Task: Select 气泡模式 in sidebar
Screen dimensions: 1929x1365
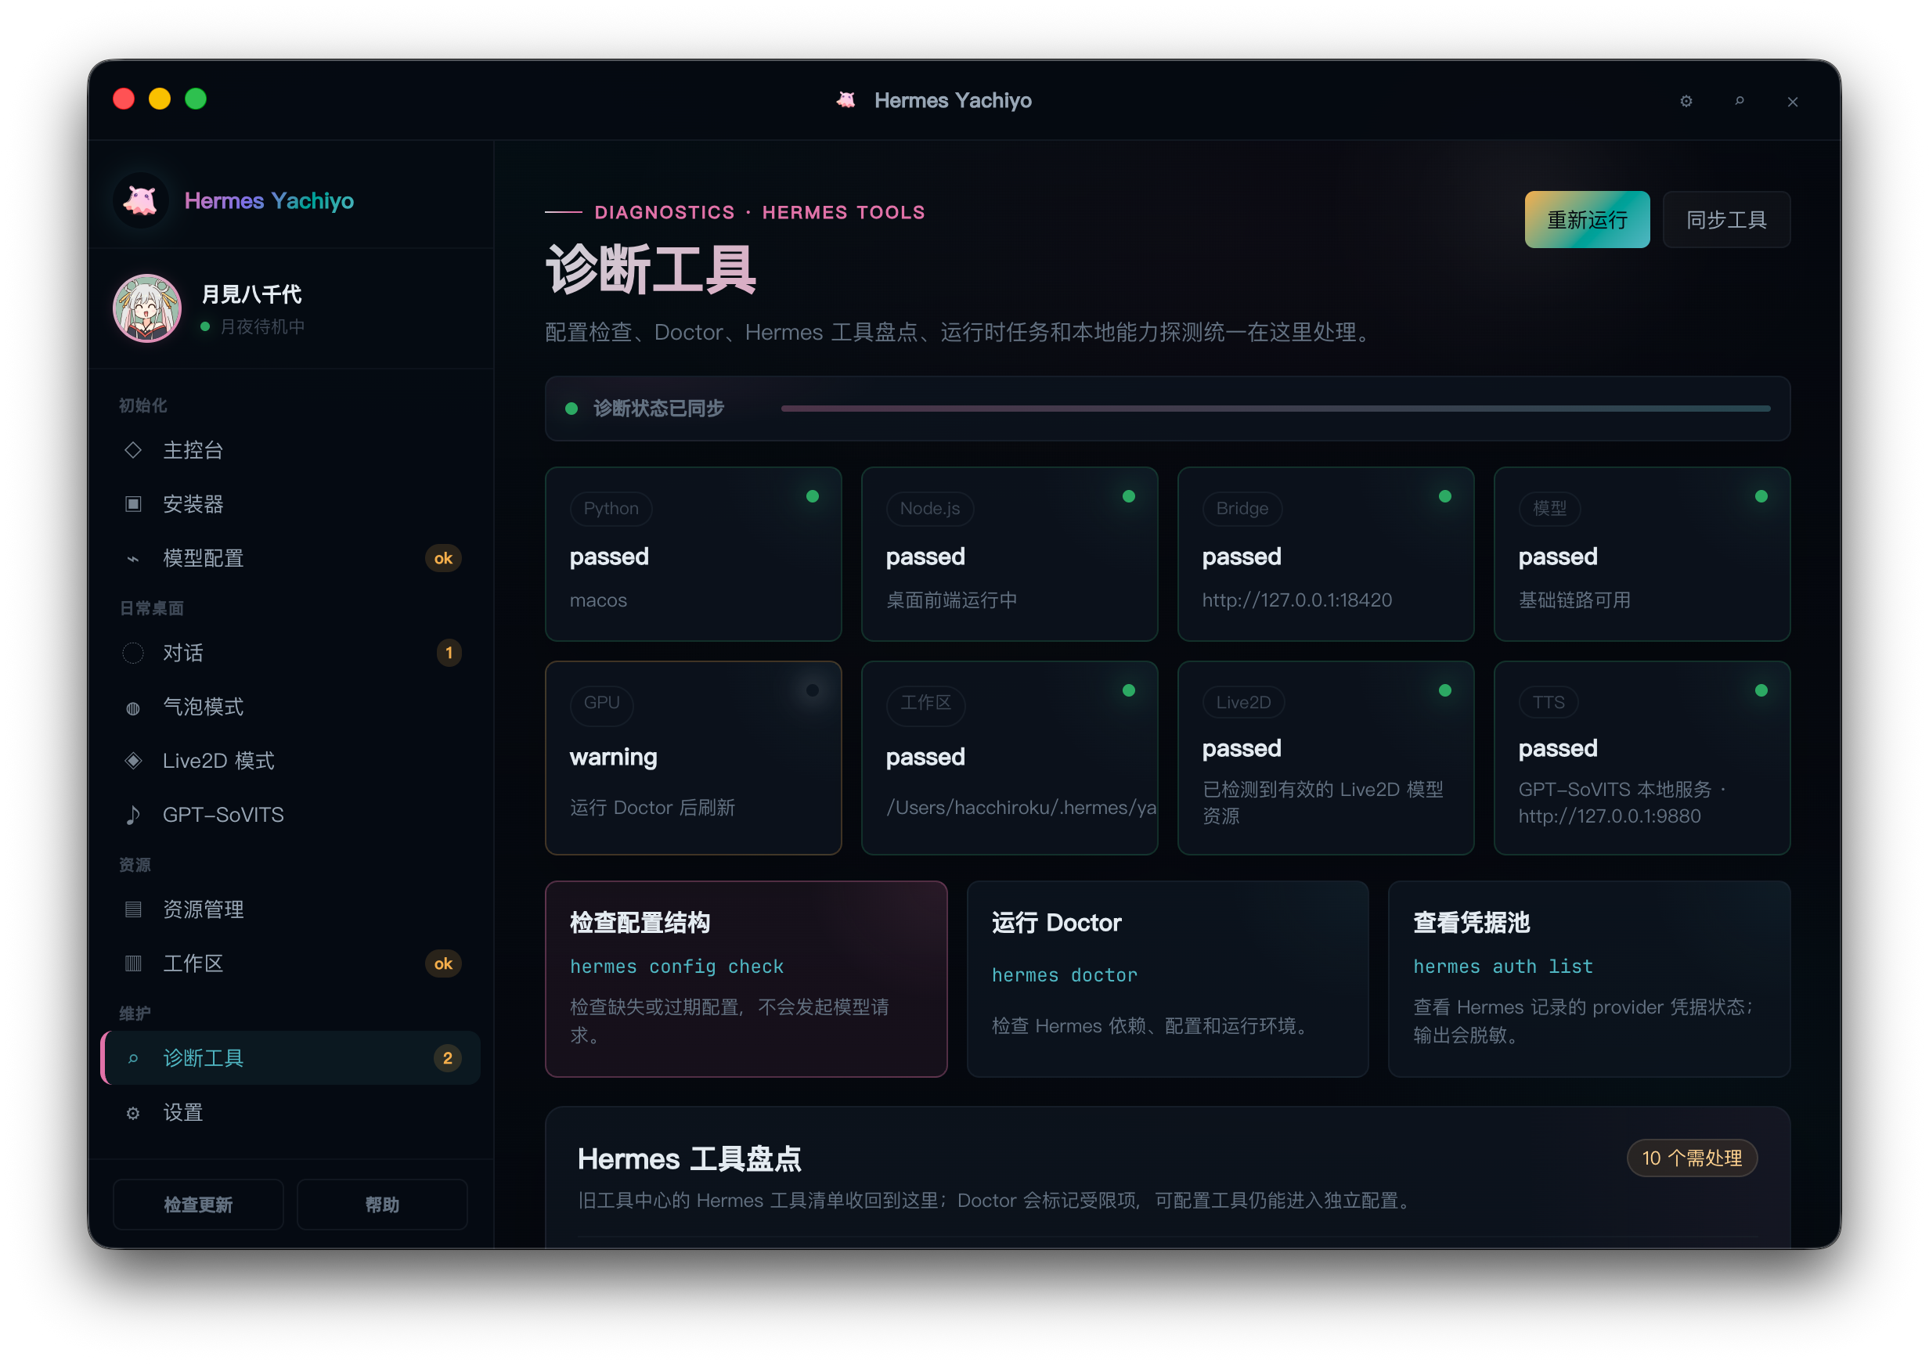Action: click(290, 707)
